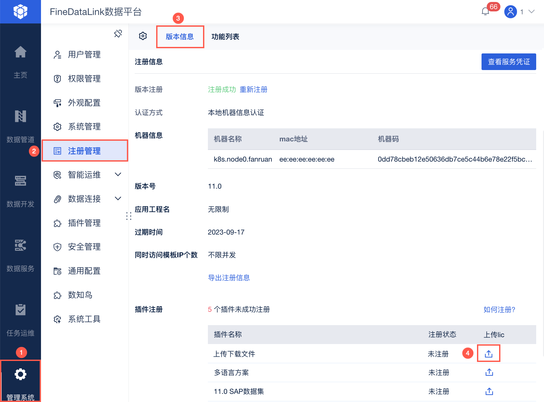Upload lic for 多语言方案 plugin

coord(489,372)
